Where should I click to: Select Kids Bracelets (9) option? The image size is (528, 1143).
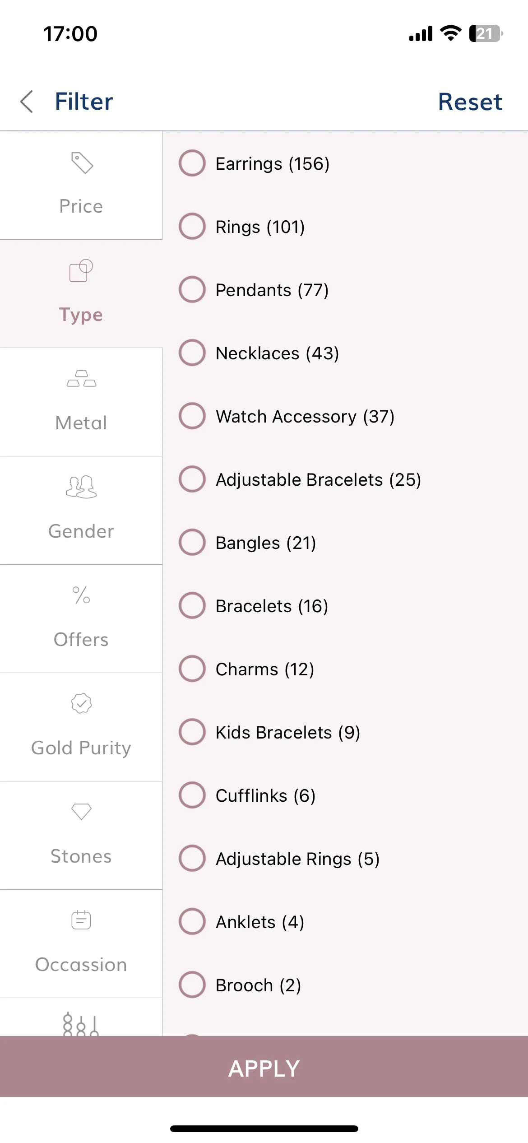tap(270, 732)
